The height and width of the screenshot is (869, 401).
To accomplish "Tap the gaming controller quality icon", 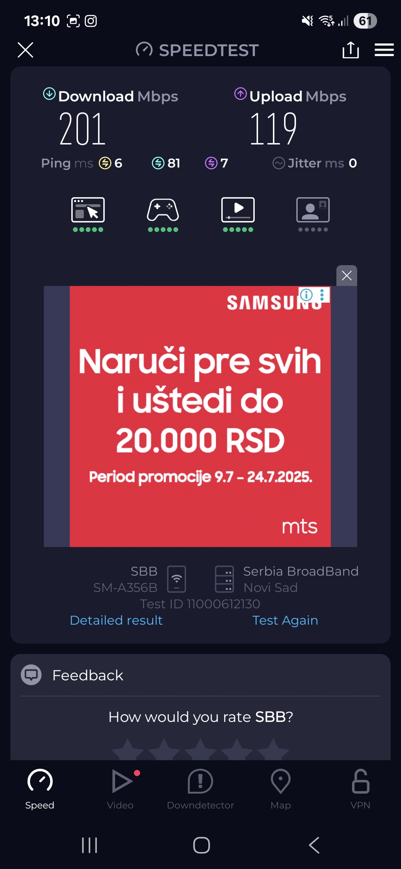I will coord(163,210).
